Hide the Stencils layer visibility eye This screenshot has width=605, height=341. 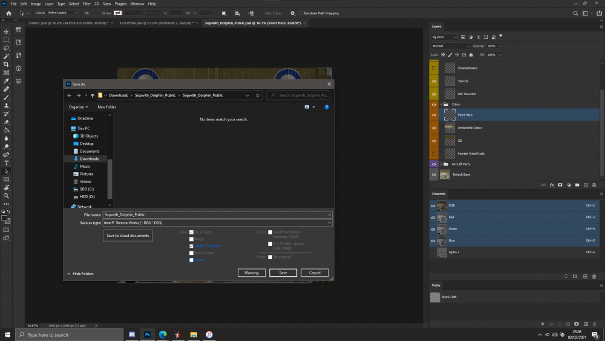(x=434, y=81)
